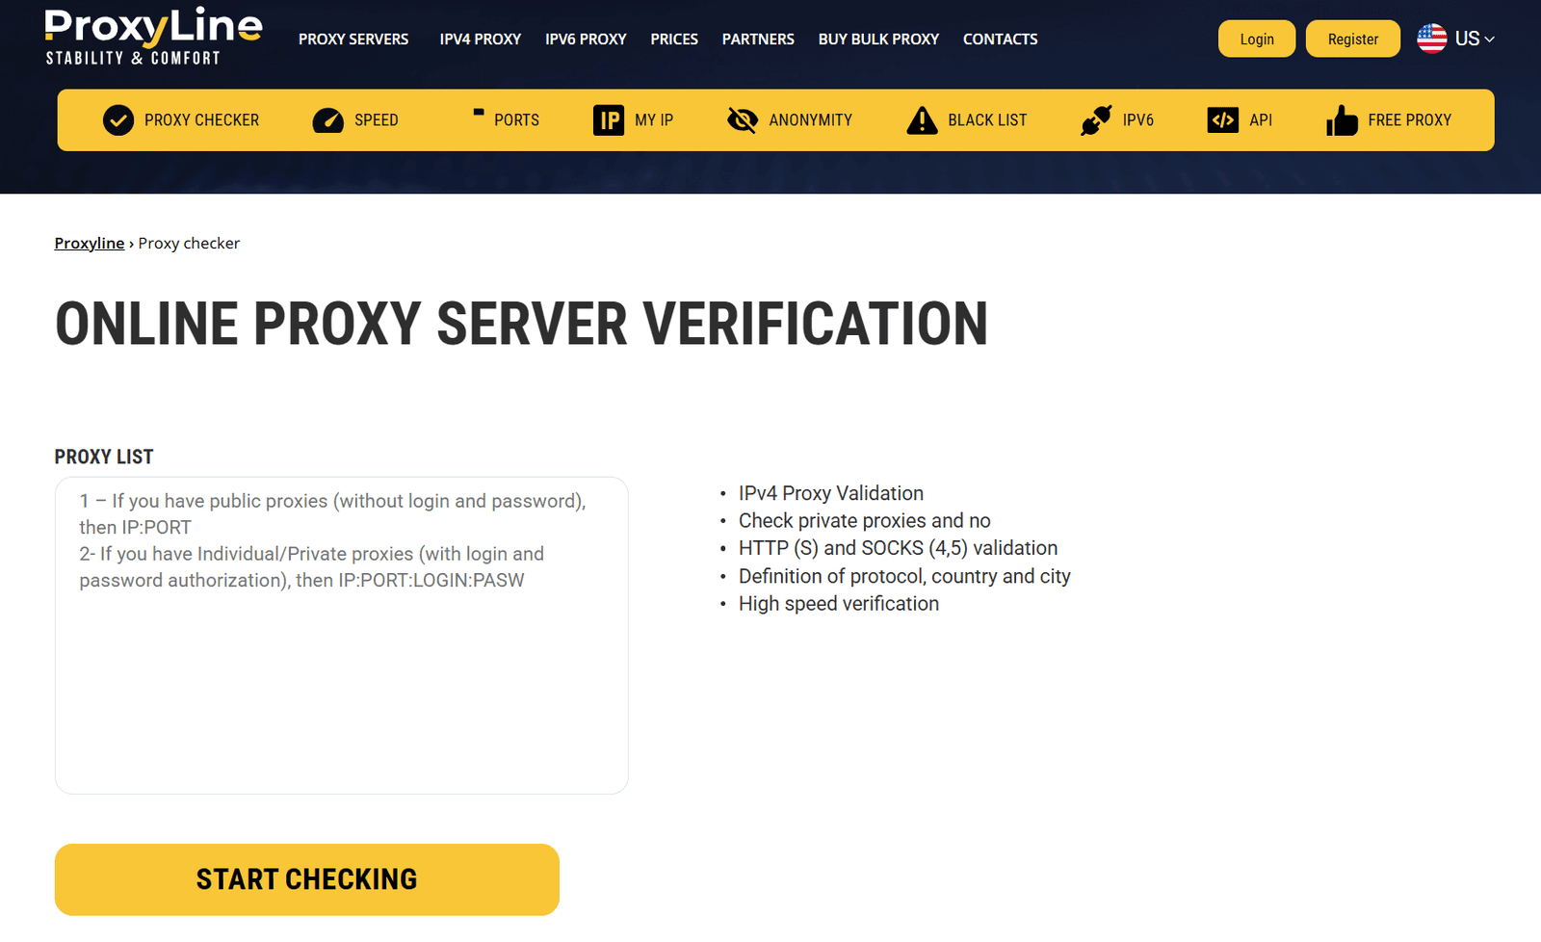Click inside the Proxy List text area
Screen dimensions: 1541x942
tap(342, 636)
